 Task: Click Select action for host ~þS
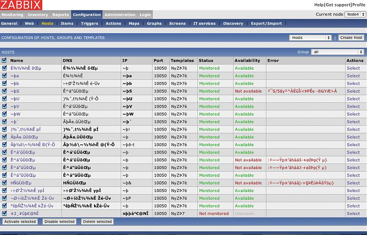pos(353,91)
